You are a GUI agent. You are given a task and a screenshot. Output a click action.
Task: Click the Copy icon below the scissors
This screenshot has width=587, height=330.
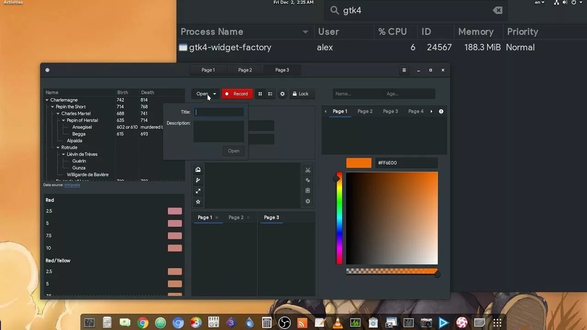308,180
